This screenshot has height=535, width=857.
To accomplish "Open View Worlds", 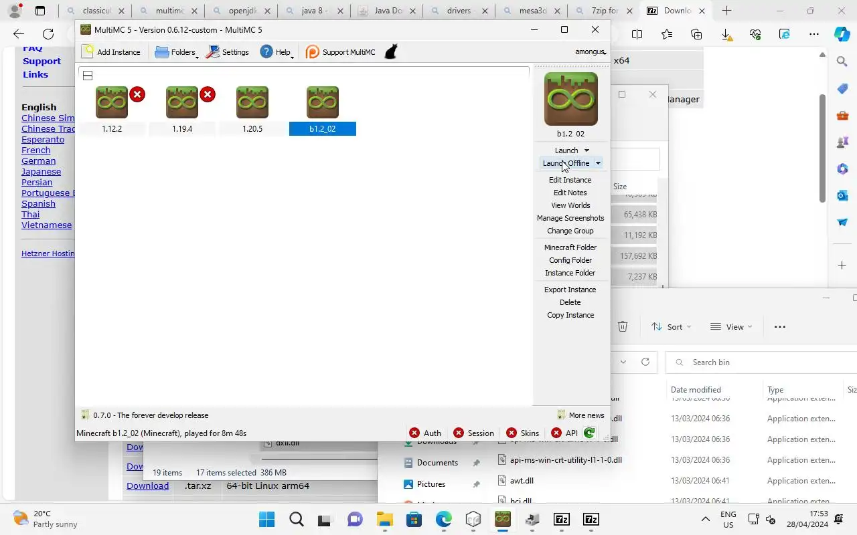I will point(570,205).
